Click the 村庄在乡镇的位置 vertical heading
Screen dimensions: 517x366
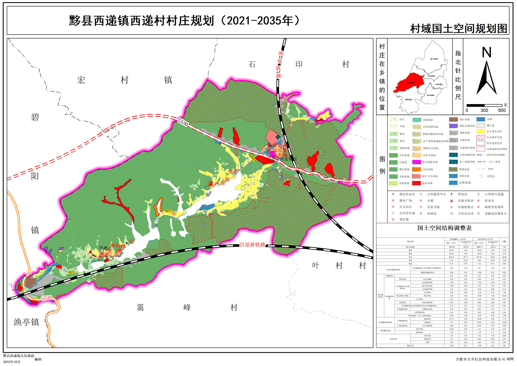click(382, 77)
